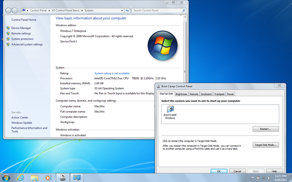Screen dimensions: 292x182
Task: Open address bar history dropdown
Action: (x=122, y=10)
